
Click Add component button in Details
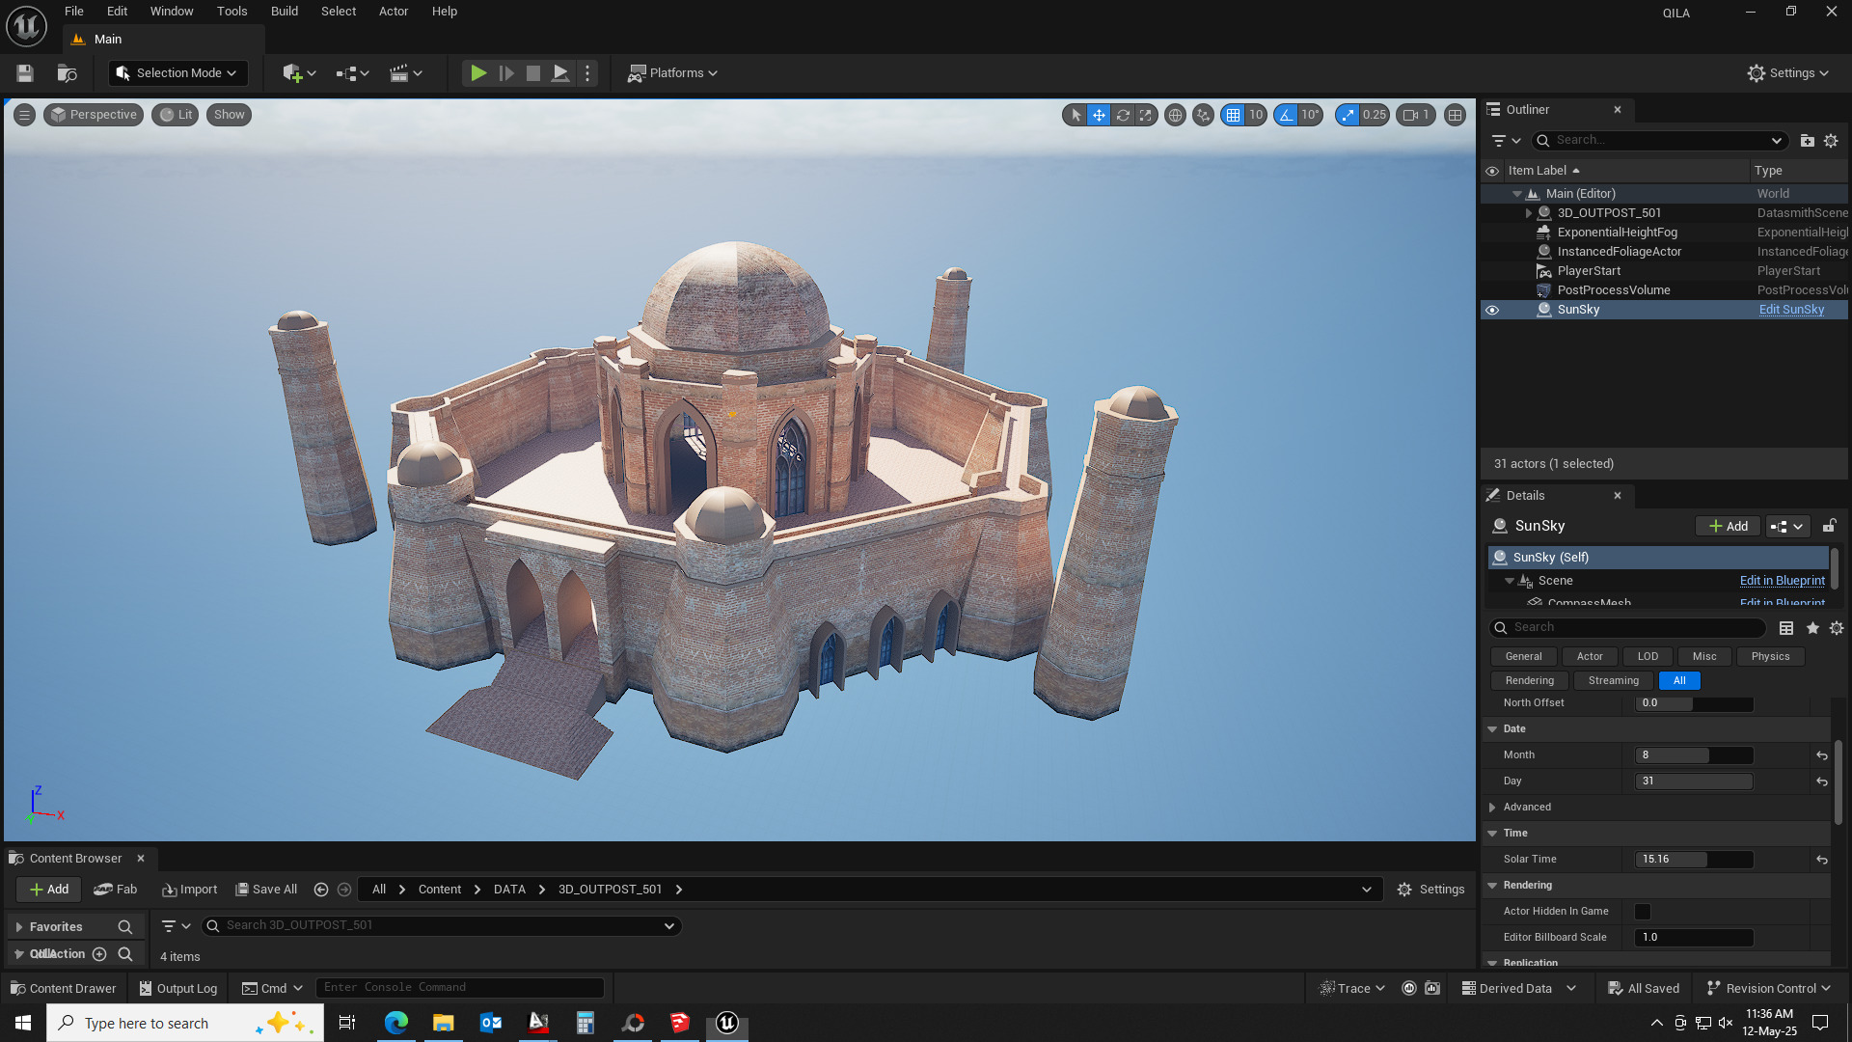[x=1728, y=526]
